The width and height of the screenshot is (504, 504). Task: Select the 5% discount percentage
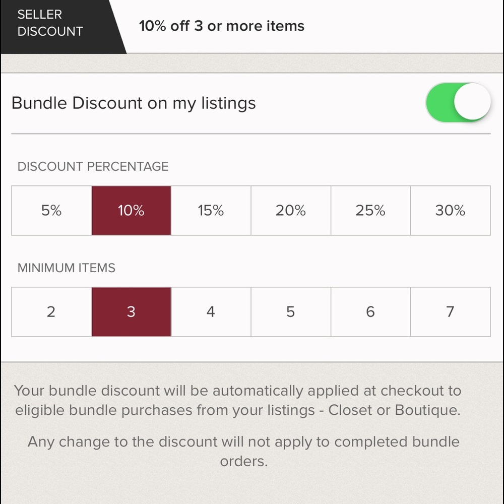(x=51, y=210)
